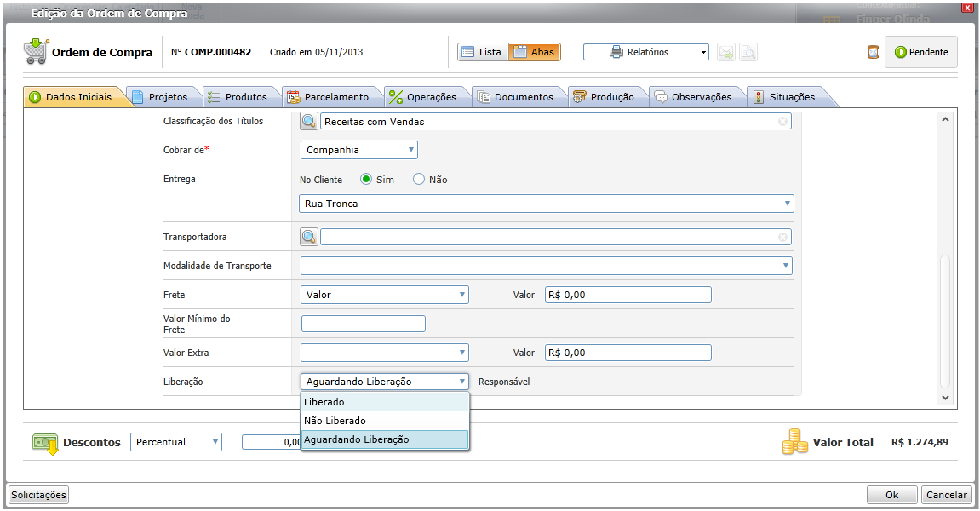Close the Edição da Ordem de Compra dialog

tap(967, 8)
